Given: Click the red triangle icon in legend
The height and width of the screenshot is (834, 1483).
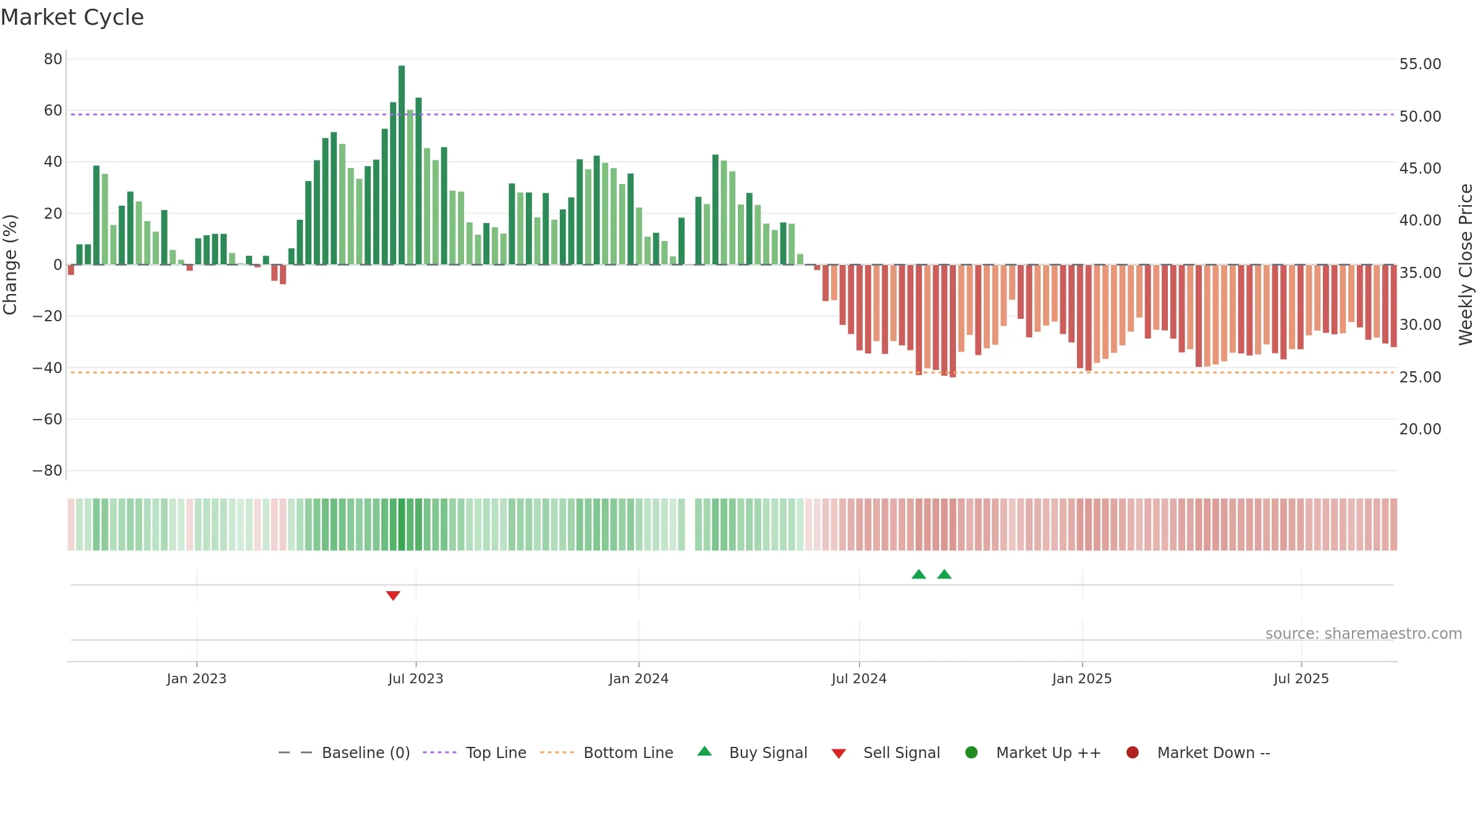Looking at the screenshot, I should coord(839,754).
